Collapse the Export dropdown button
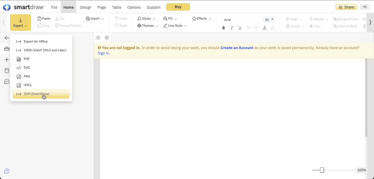 click(x=20, y=22)
